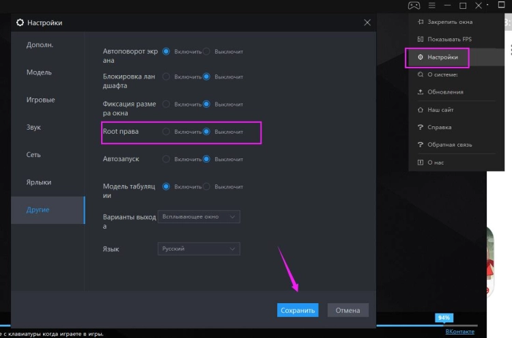This screenshot has width=512, height=338.
Task: Enable Root права with Включить radio
Action: click(x=166, y=131)
